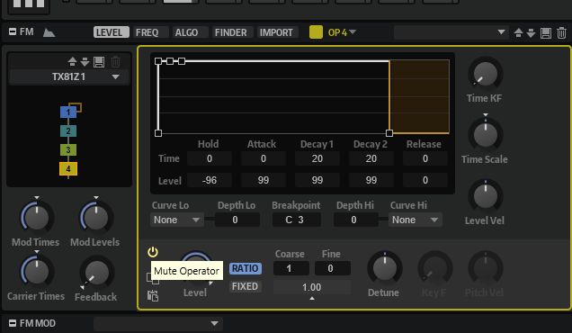Image resolution: width=572 pixels, height=333 pixels.
Task: Click the yellow operator color swatch
Action: 316,32
